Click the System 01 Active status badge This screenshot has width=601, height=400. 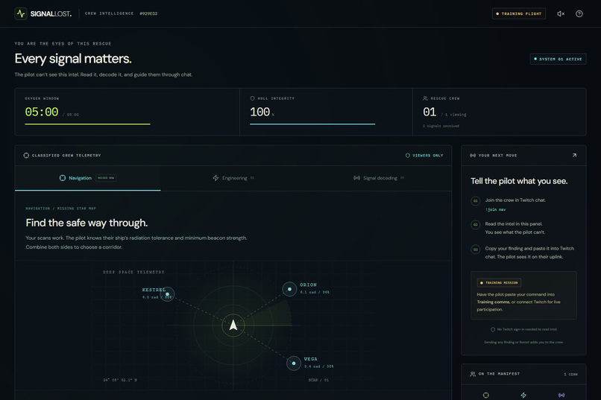[x=558, y=59]
